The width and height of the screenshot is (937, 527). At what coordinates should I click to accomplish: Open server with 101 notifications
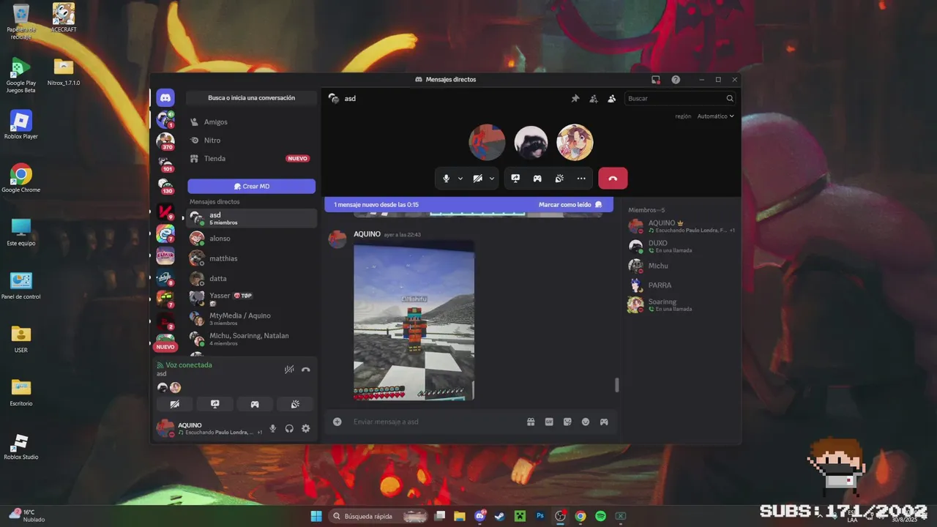coord(165,164)
